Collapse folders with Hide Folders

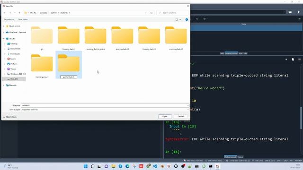click(x=10, y=117)
